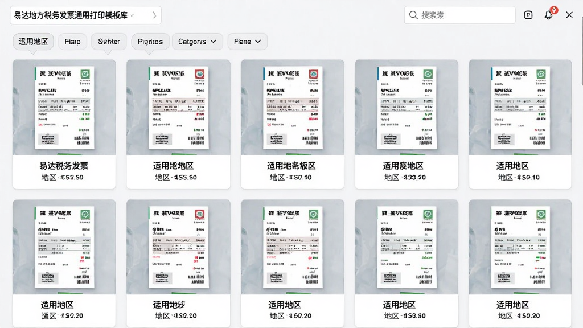Activate the Plentos filter chip
Image resolution: width=583 pixels, height=328 pixels.
150,41
